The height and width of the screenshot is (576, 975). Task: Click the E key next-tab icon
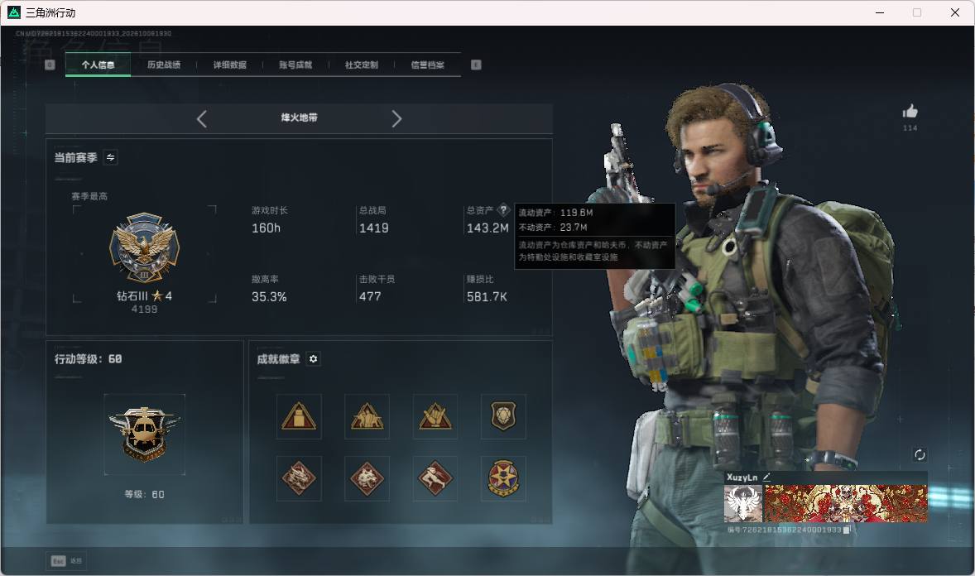pyautogui.click(x=476, y=65)
